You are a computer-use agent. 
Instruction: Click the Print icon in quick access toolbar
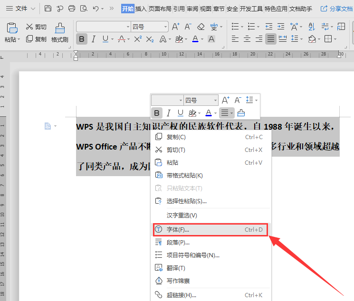pyautogui.click(x=72, y=9)
